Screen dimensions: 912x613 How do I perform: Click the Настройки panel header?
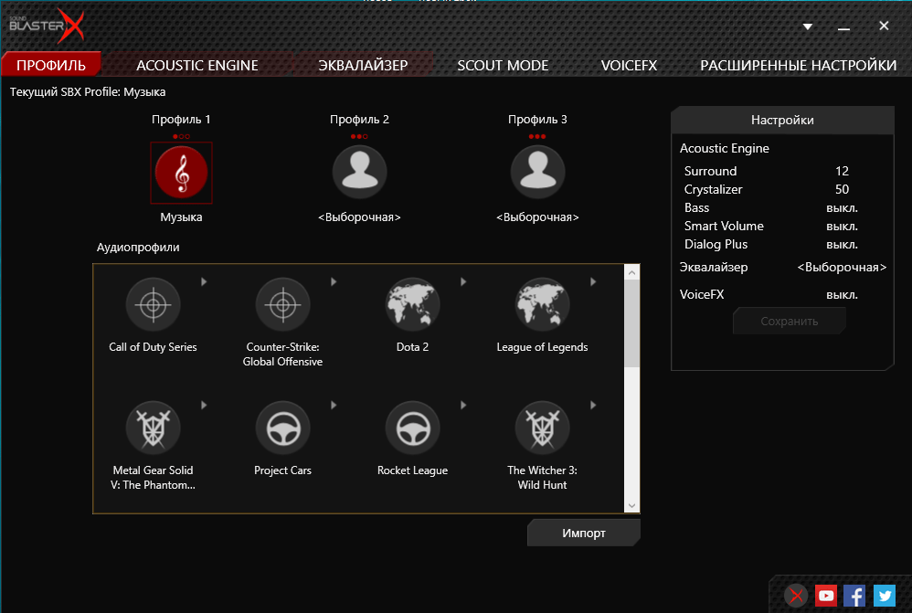pos(782,121)
